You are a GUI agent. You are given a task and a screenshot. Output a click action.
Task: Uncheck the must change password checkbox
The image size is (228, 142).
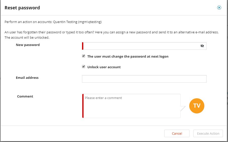(x=84, y=56)
